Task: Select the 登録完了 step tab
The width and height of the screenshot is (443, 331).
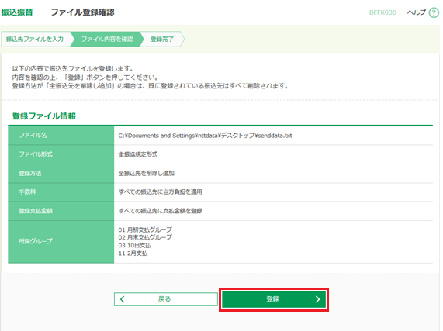Action: pos(162,39)
